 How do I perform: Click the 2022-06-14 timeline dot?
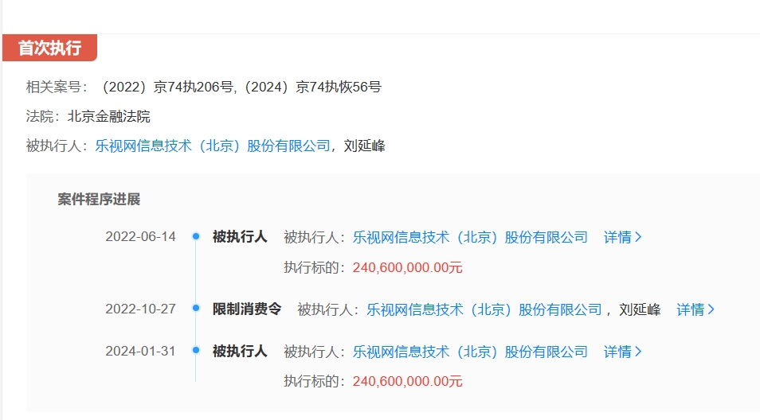pyautogui.click(x=196, y=236)
